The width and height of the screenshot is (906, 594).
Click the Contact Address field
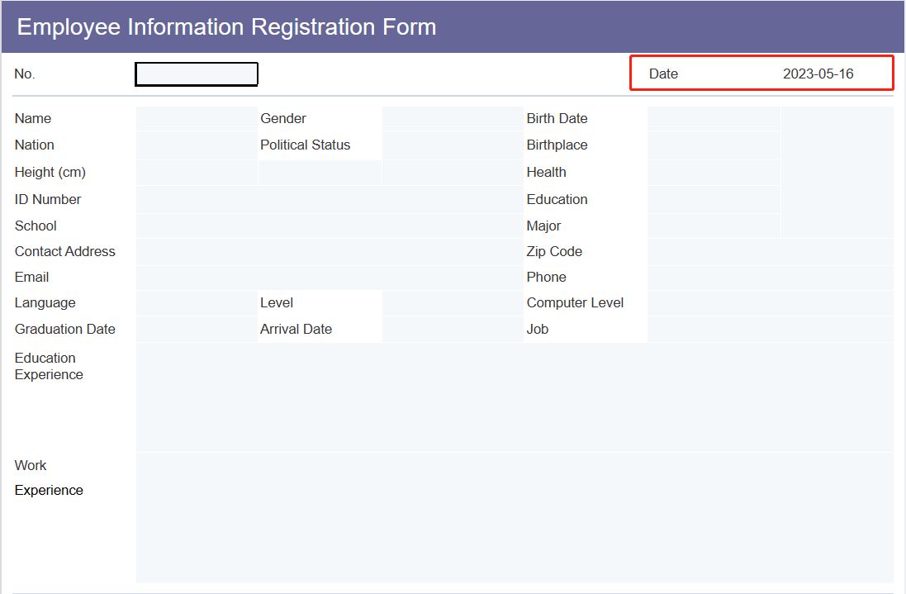click(x=330, y=251)
